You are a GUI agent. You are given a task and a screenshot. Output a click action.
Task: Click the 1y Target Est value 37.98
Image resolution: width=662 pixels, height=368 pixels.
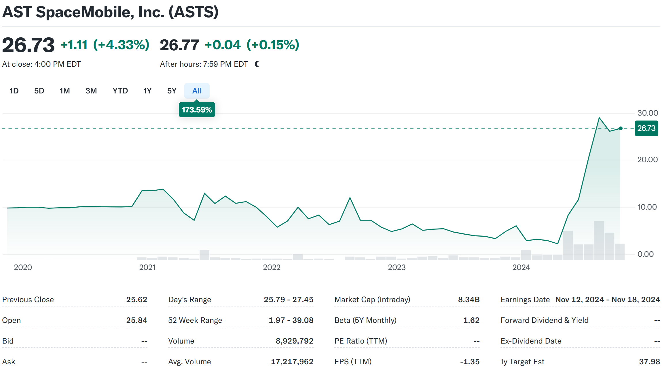tap(649, 362)
